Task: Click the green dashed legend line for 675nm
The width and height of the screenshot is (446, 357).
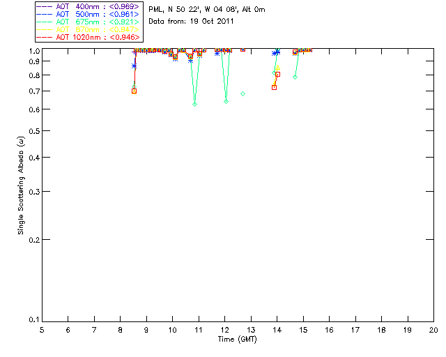Action: pos(45,22)
